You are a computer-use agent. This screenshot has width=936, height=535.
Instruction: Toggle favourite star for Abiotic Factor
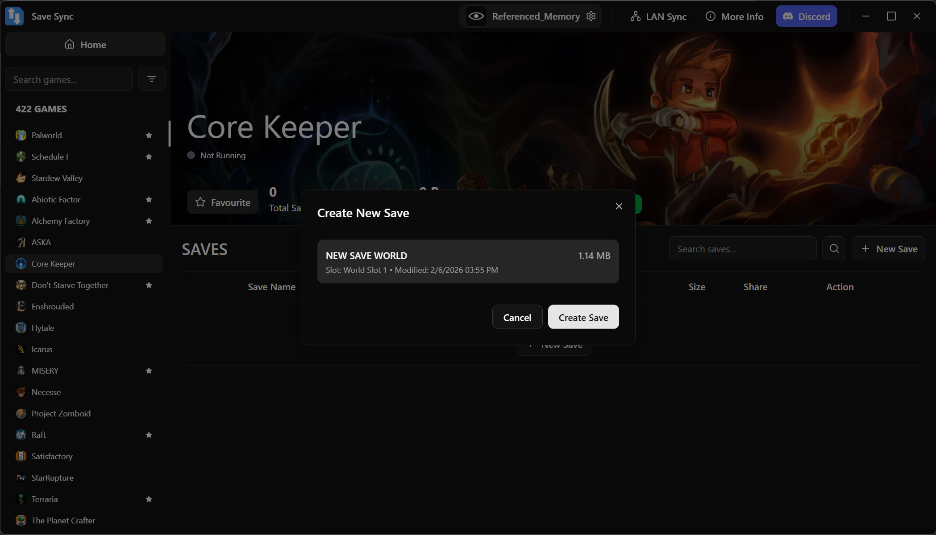(149, 199)
